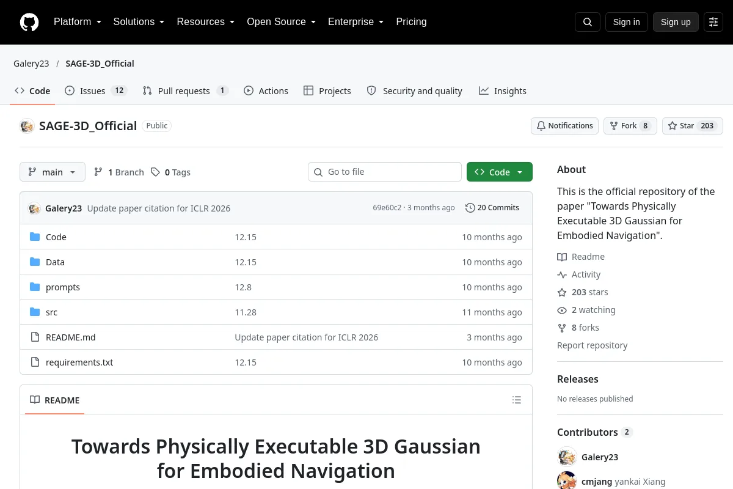Viewport: 733px width, 489px height.
Task: Fork the repository with Fork button
Action: coord(630,126)
